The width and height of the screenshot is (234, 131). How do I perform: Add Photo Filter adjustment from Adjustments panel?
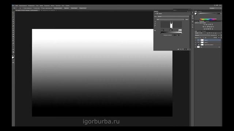tap(209, 27)
